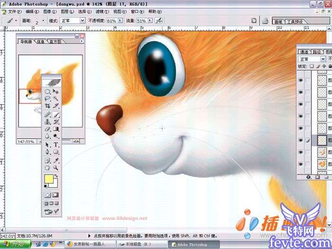Viewport: 332px width, 249px height.
Task: Select the Lasso tool
Action: click(x=47, y=99)
